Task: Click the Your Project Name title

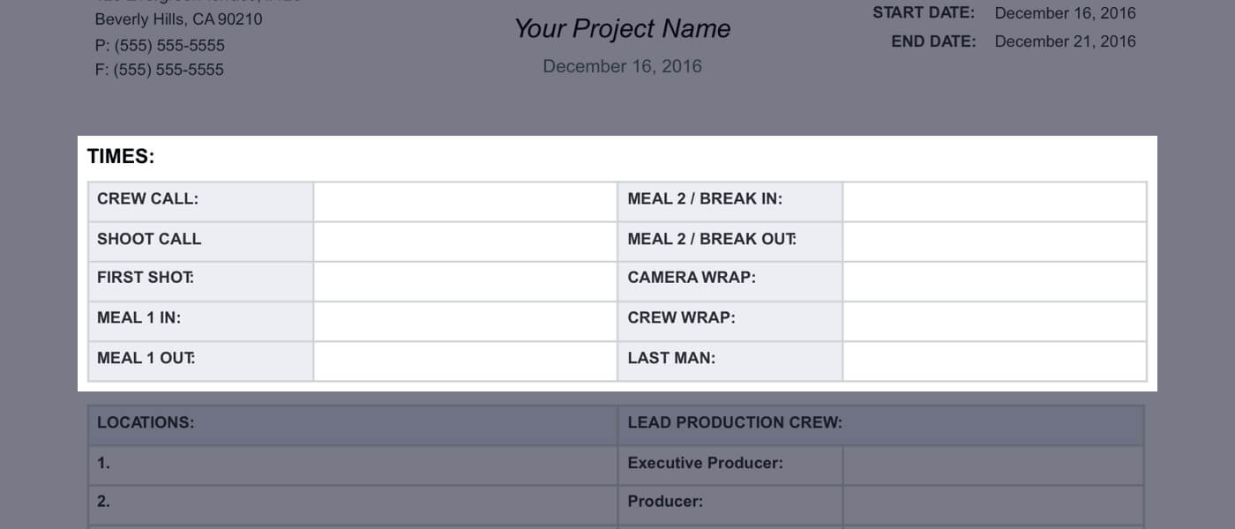Action: point(623,29)
